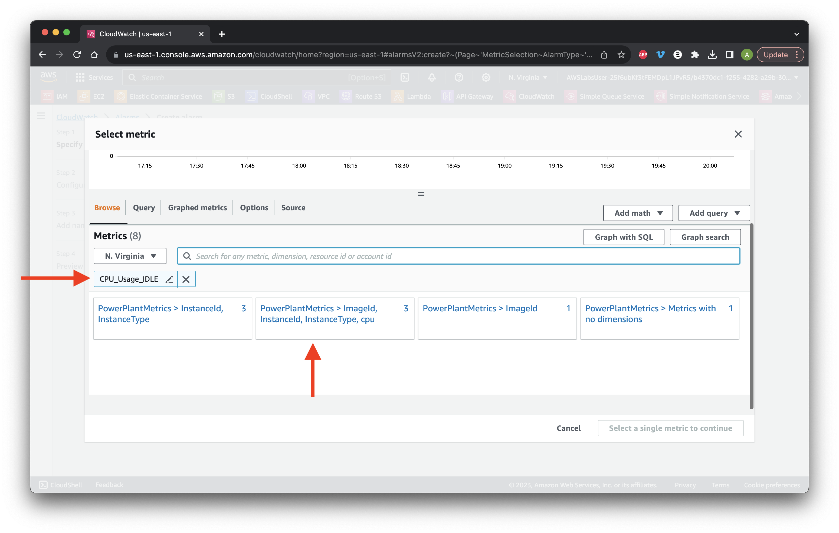The image size is (839, 533).
Task: Expand the Add query dropdown
Action: click(714, 213)
